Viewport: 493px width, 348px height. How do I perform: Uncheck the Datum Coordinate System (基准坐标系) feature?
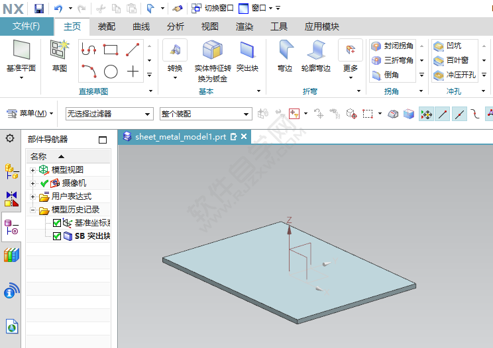57,223
